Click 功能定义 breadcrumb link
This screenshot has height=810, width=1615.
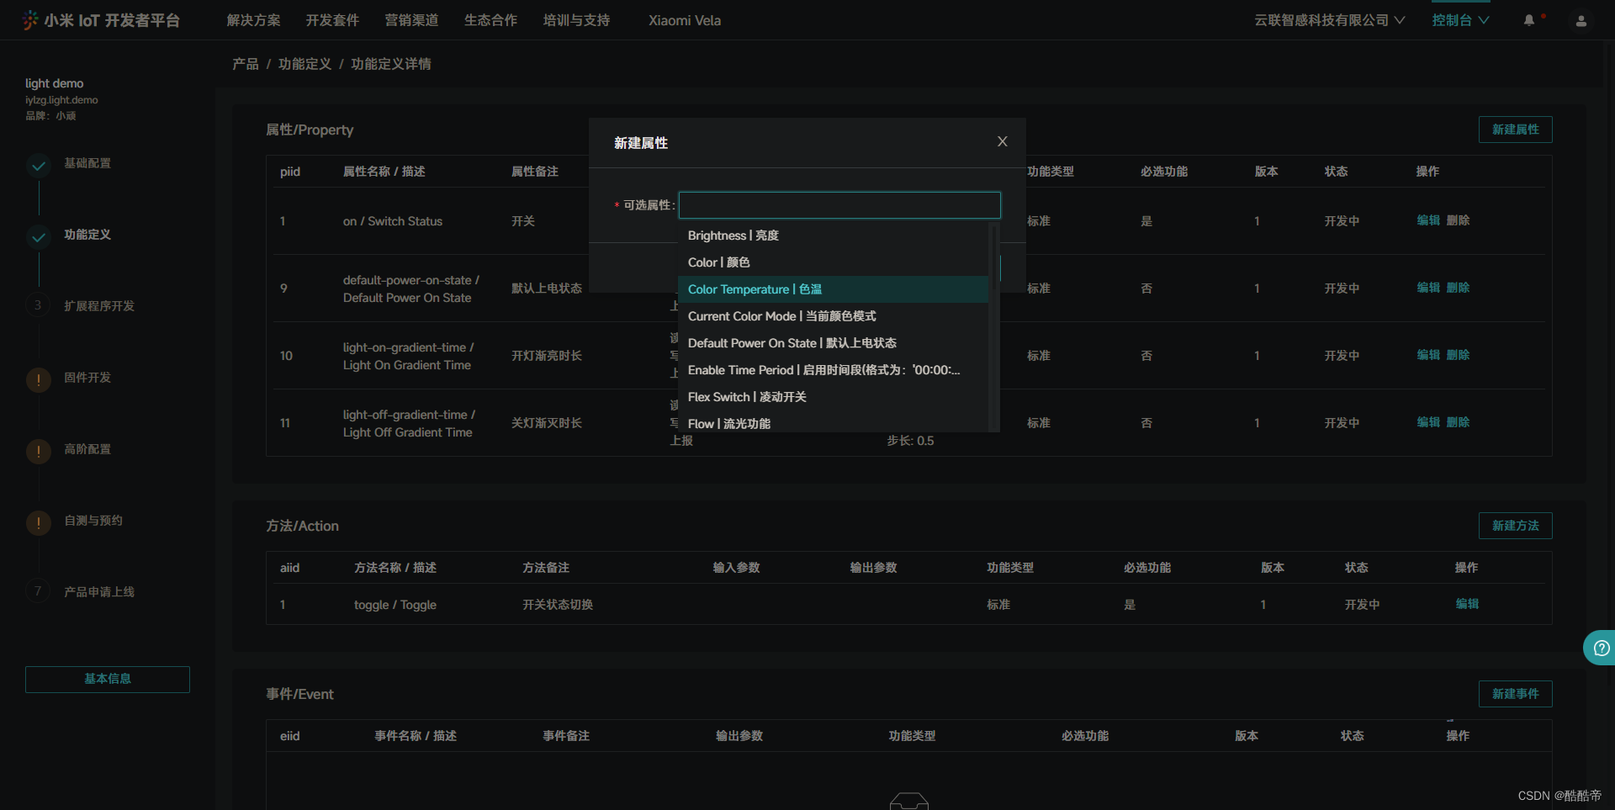coord(304,64)
